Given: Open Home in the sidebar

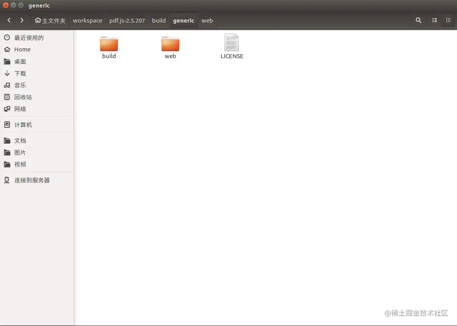Looking at the screenshot, I should click(37, 49).
